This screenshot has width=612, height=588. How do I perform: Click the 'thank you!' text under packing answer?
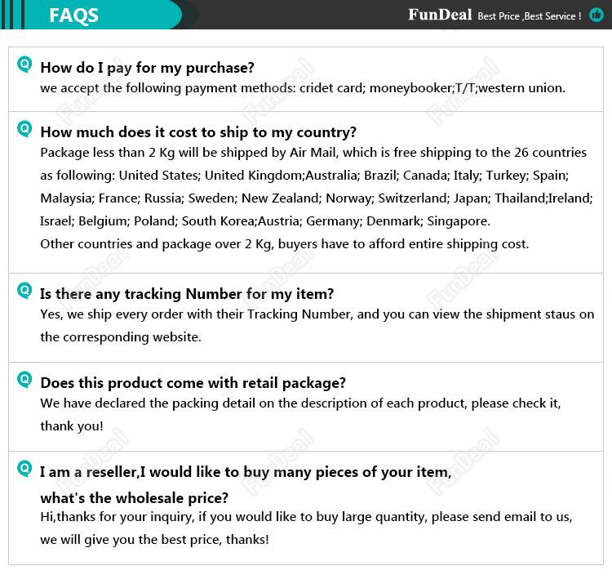click(x=72, y=426)
